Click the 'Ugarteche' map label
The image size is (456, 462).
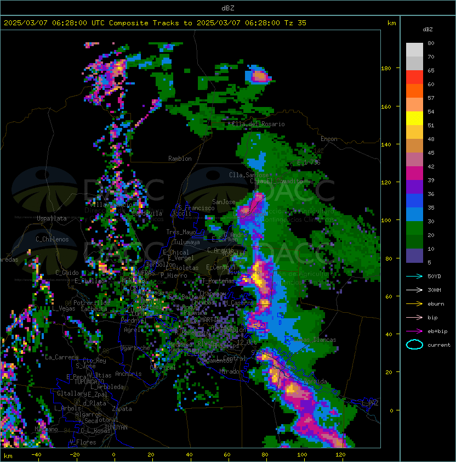point(135,348)
